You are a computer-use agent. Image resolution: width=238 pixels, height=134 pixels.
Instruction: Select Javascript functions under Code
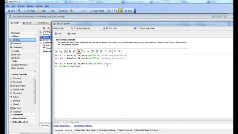point(19,65)
